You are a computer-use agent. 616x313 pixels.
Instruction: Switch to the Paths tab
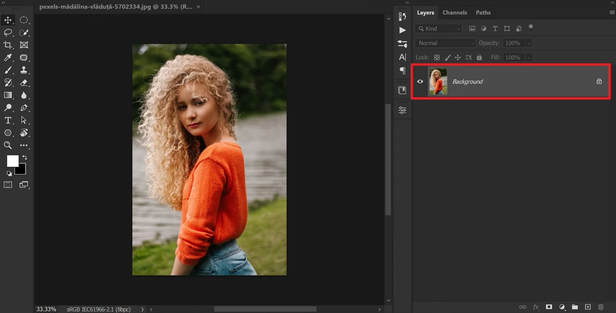pos(483,12)
